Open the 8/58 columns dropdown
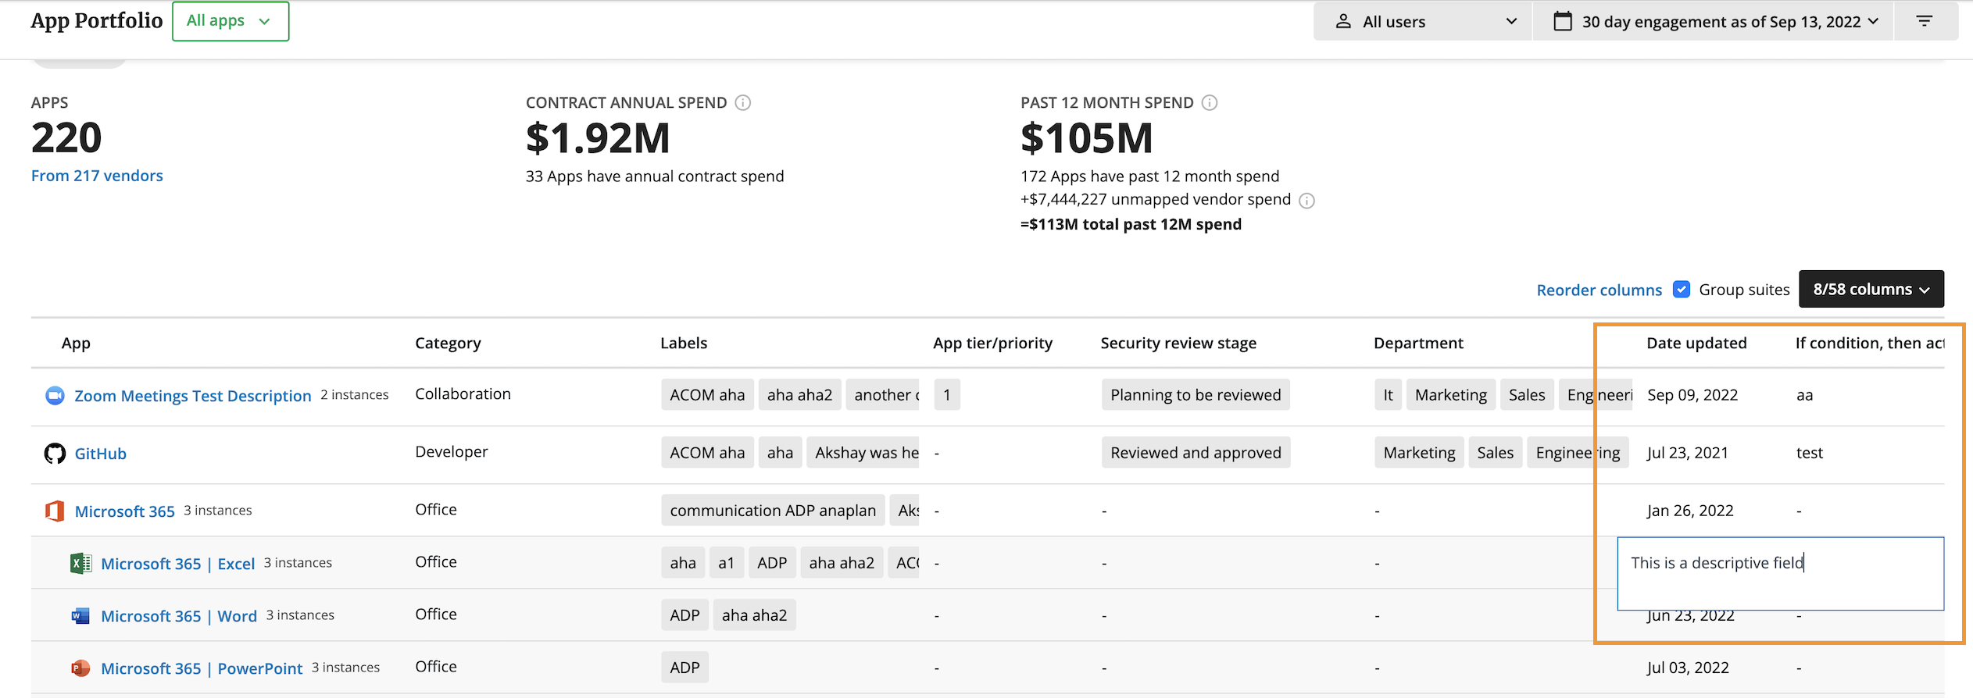 click(1871, 289)
